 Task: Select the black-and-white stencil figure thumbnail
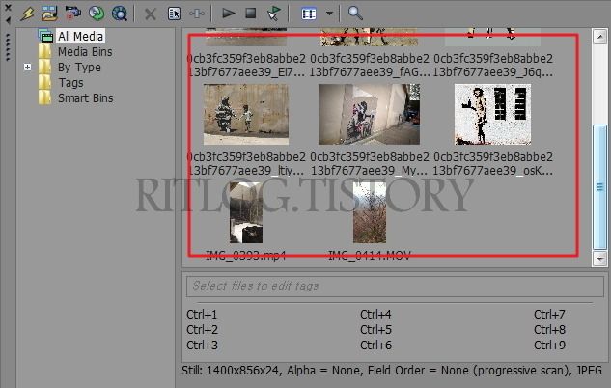(x=492, y=114)
